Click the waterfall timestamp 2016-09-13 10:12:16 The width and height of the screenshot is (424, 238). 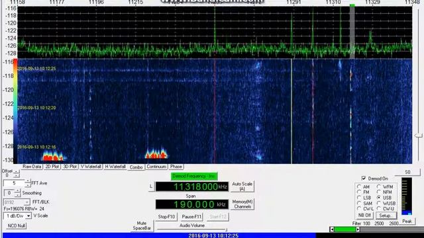pos(36,147)
